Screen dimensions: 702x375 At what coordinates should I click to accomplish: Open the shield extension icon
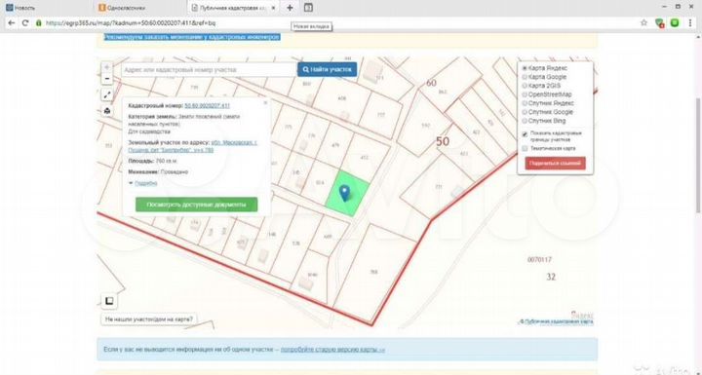click(659, 22)
